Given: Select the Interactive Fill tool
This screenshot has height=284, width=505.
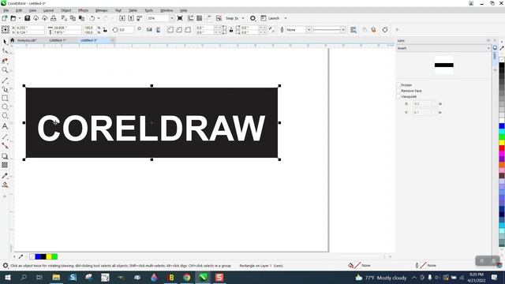Looking at the screenshot, I should pos(5,185).
